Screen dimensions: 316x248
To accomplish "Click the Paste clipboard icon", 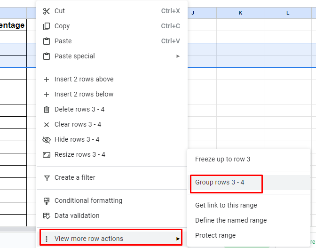I will tap(47, 41).
